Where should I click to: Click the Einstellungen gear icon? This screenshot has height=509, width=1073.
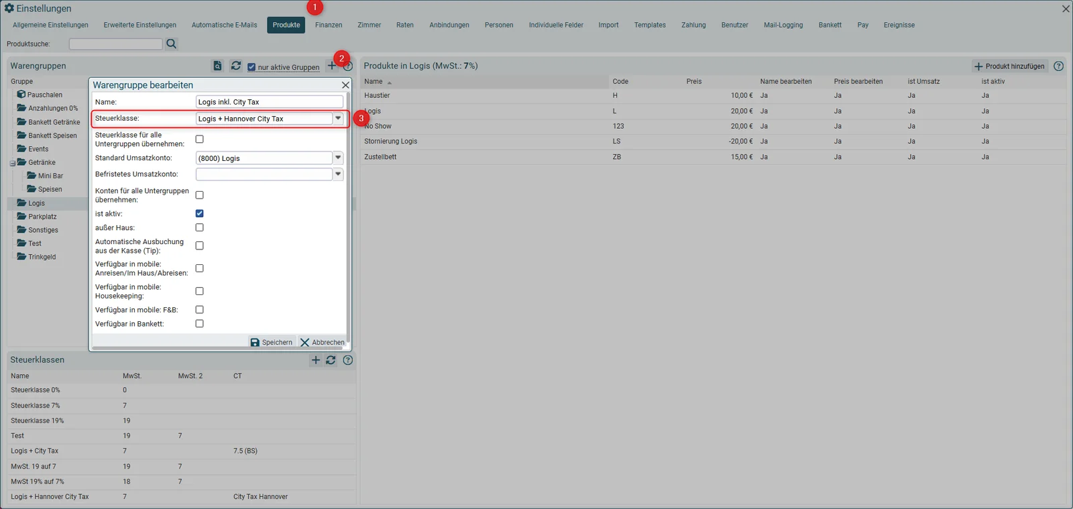click(x=9, y=8)
